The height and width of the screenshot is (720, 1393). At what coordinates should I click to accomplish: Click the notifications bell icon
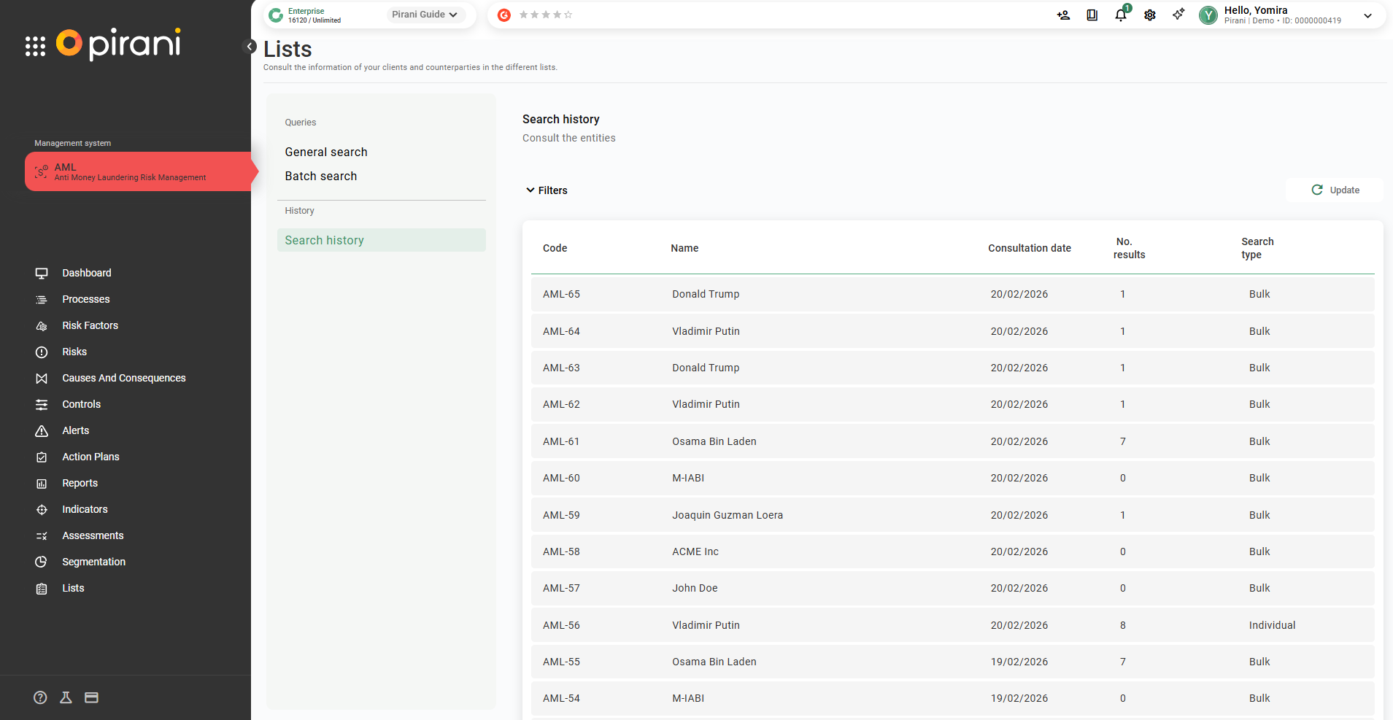point(1120,15)
